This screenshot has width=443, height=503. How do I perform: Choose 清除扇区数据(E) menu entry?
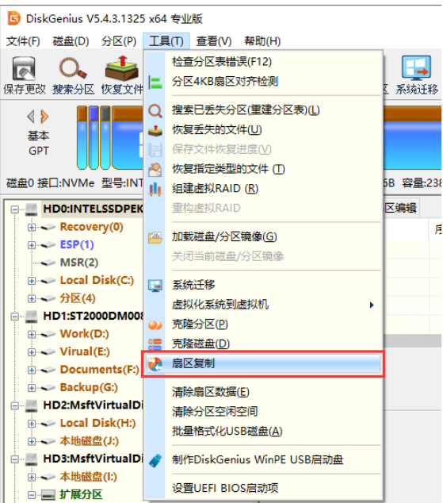(262, 392)
